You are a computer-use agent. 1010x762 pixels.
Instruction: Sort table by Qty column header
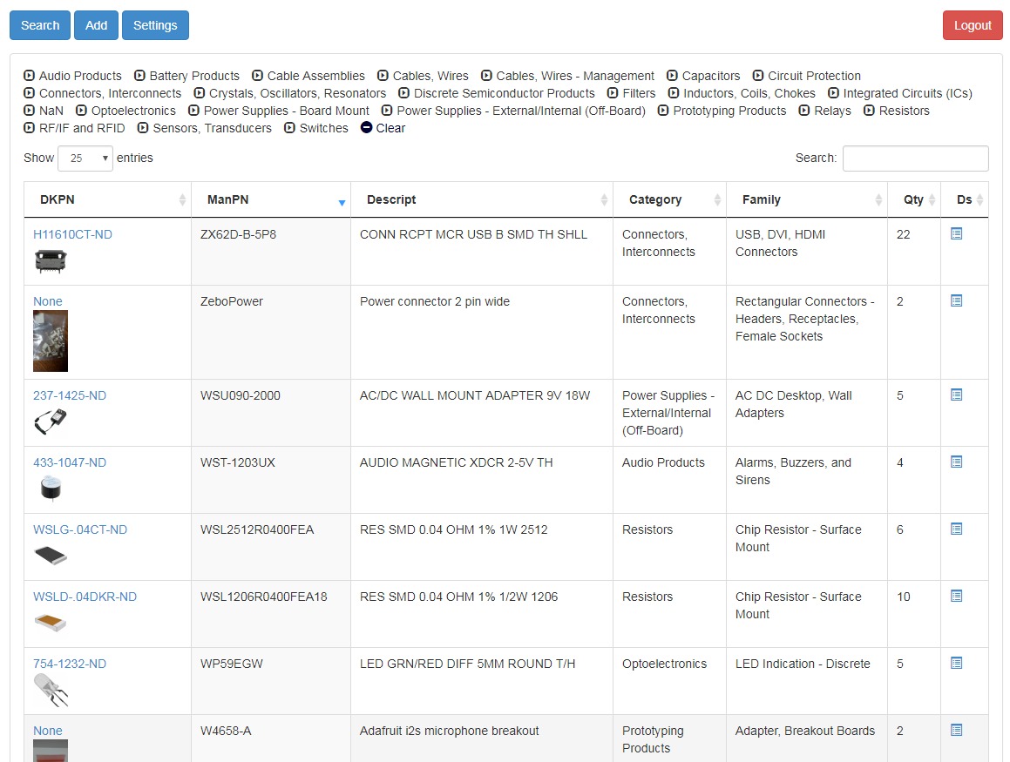pos(913,200)
